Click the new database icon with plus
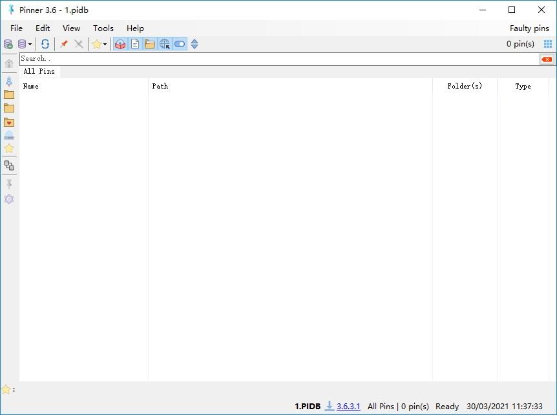Screen dimensions: 557x415 [x=8, y=44]
